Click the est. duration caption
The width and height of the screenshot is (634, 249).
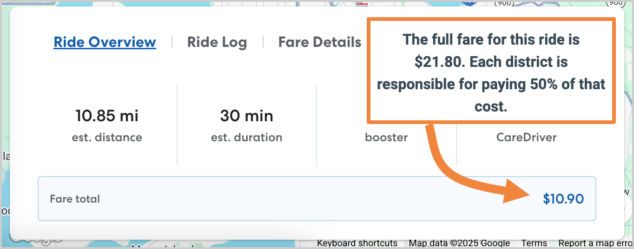pyautogui.click(x=246, y=138)
